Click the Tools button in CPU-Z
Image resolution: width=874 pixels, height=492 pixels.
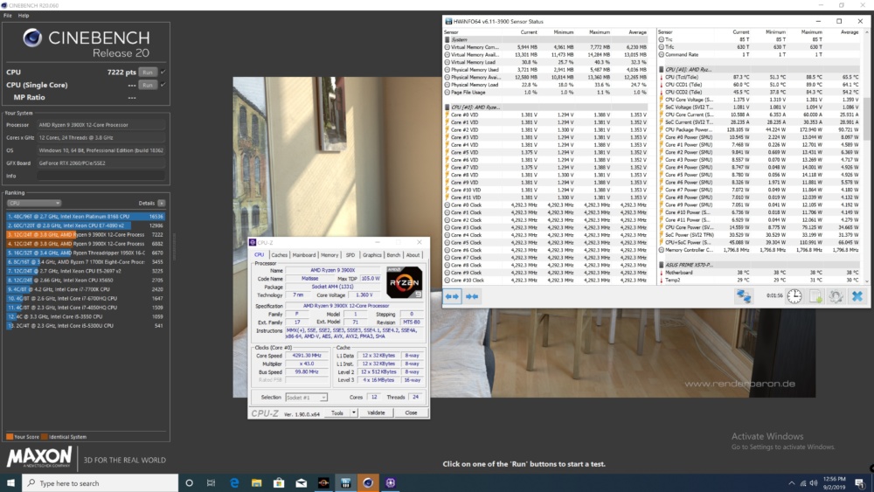pos(337,412)
